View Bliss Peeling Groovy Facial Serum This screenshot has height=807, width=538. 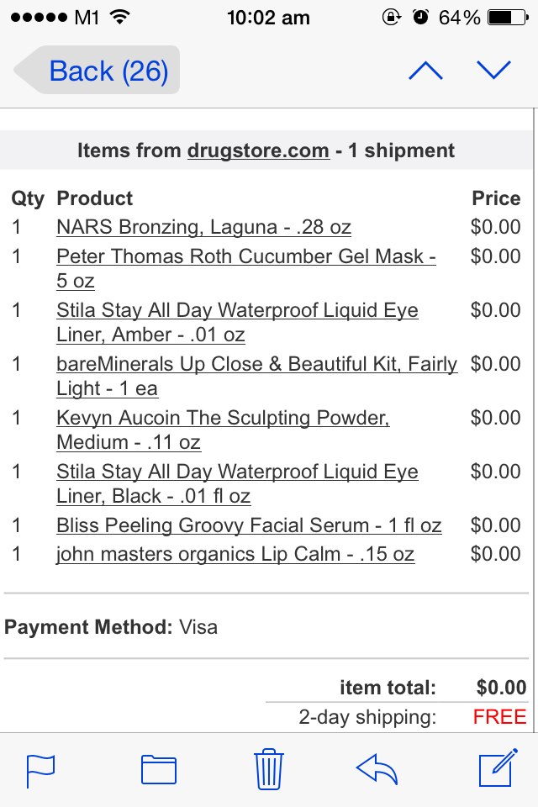pyautogui.click(x=249, y=525)
